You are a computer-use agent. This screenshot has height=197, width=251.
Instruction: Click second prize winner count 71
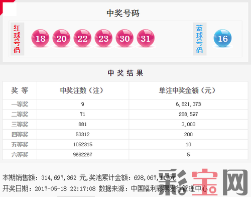(x=82, y=114)
